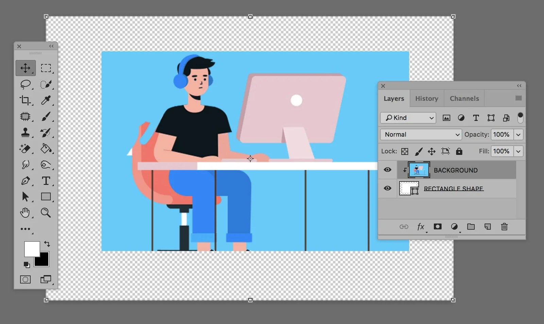Screen dimensions: 544x324
Task: Open the Opacity dropdown arrow
Action: (x=518, y=134)
